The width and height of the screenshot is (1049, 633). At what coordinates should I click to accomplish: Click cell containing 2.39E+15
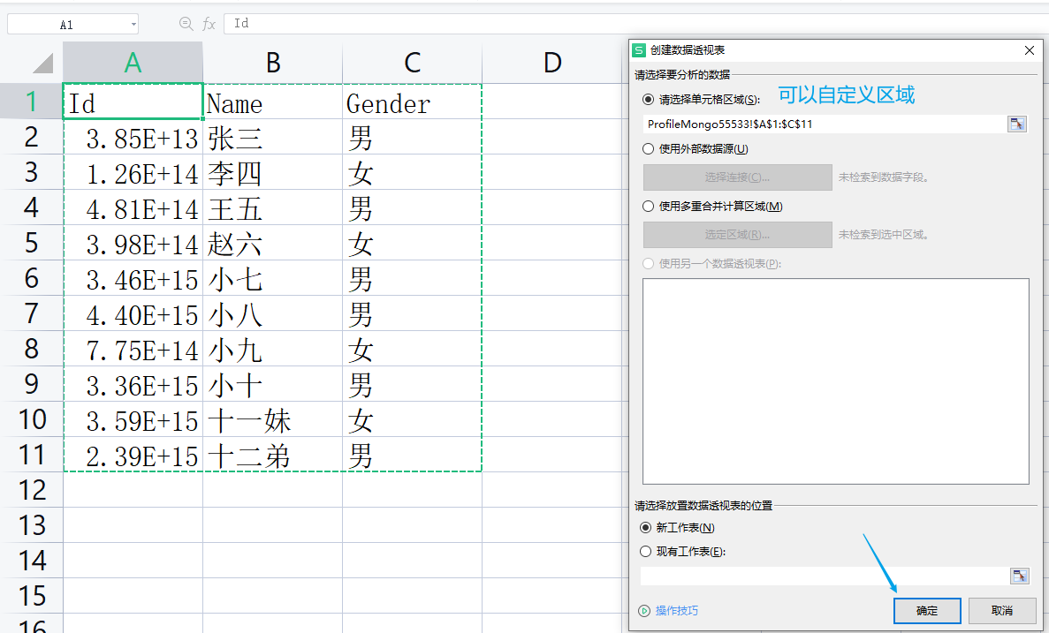[x=133, y=455]
